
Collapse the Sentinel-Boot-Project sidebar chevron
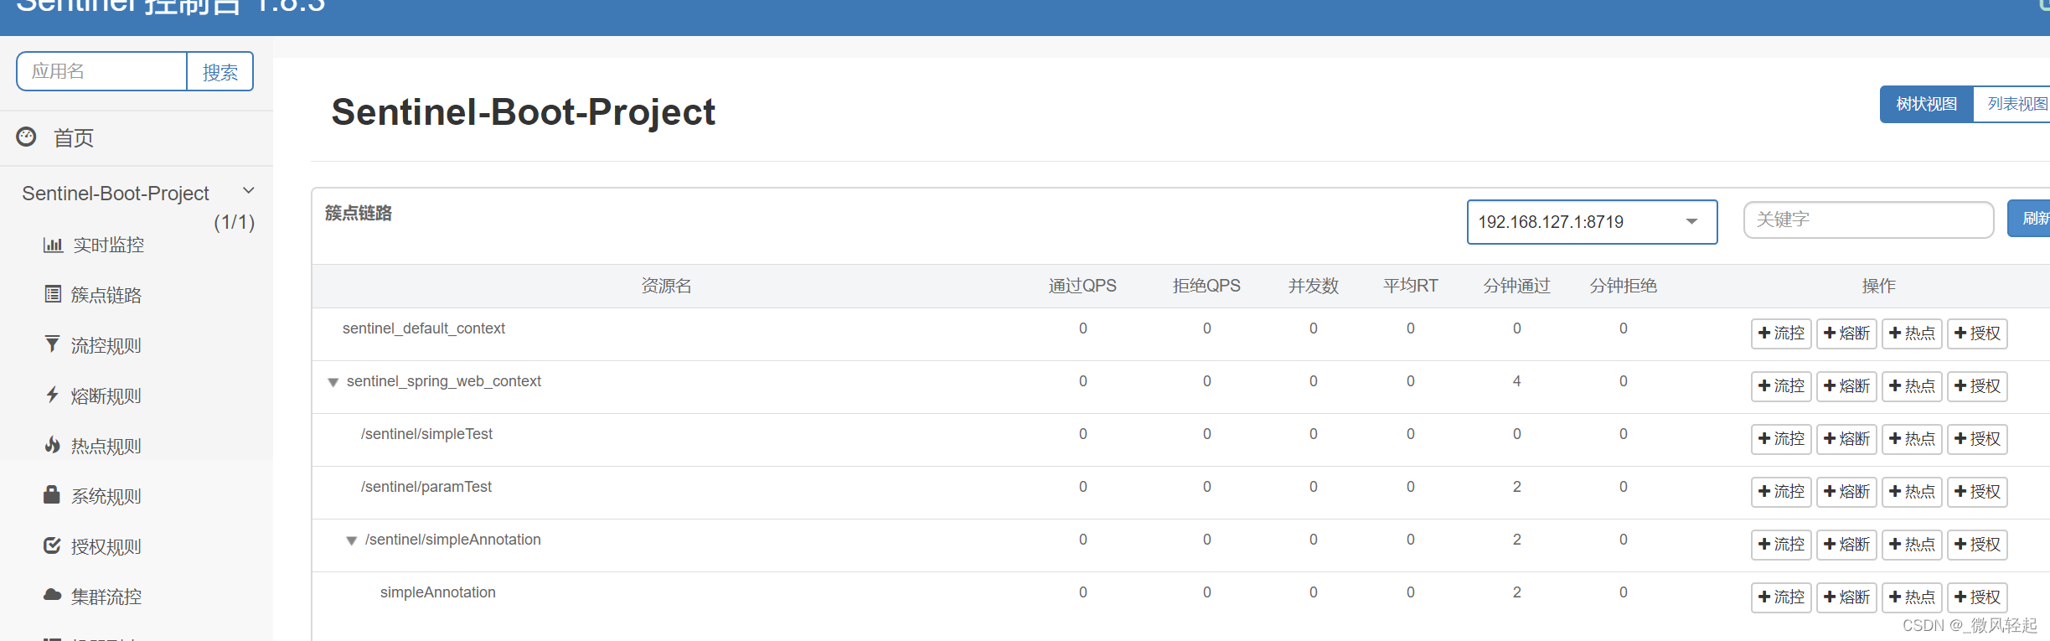click(x=248, y=191)
